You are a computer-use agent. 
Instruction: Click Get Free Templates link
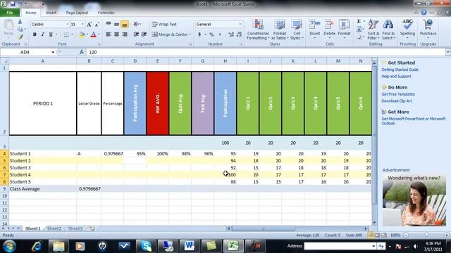tap(398, 94)
